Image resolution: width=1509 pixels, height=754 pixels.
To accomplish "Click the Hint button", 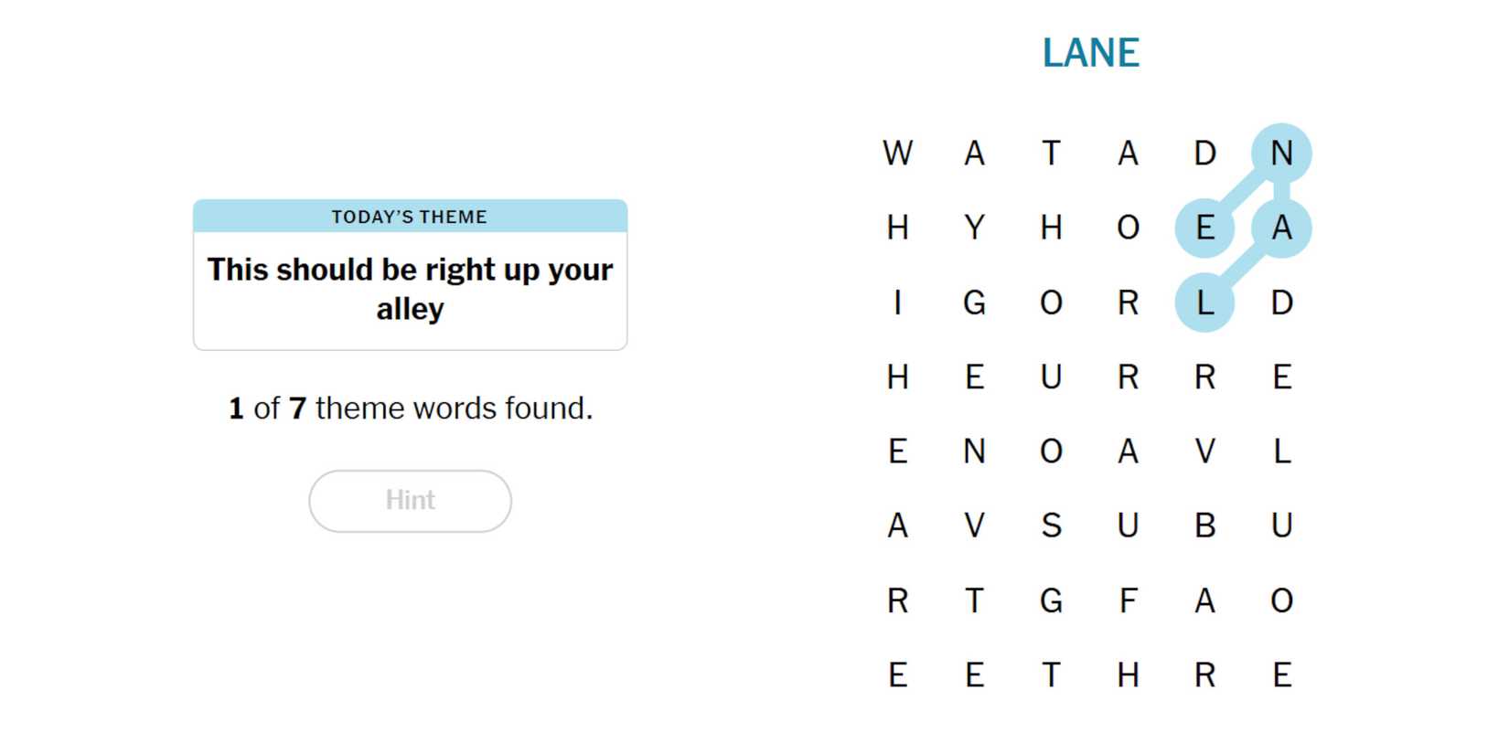I will [x=410, y=501].
